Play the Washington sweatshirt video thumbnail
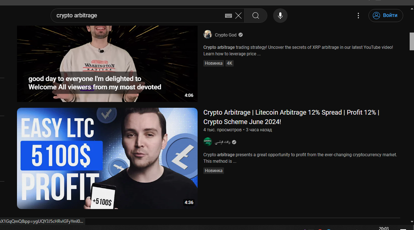Viewport: 414px width, 230px height. tap(107, 64)
